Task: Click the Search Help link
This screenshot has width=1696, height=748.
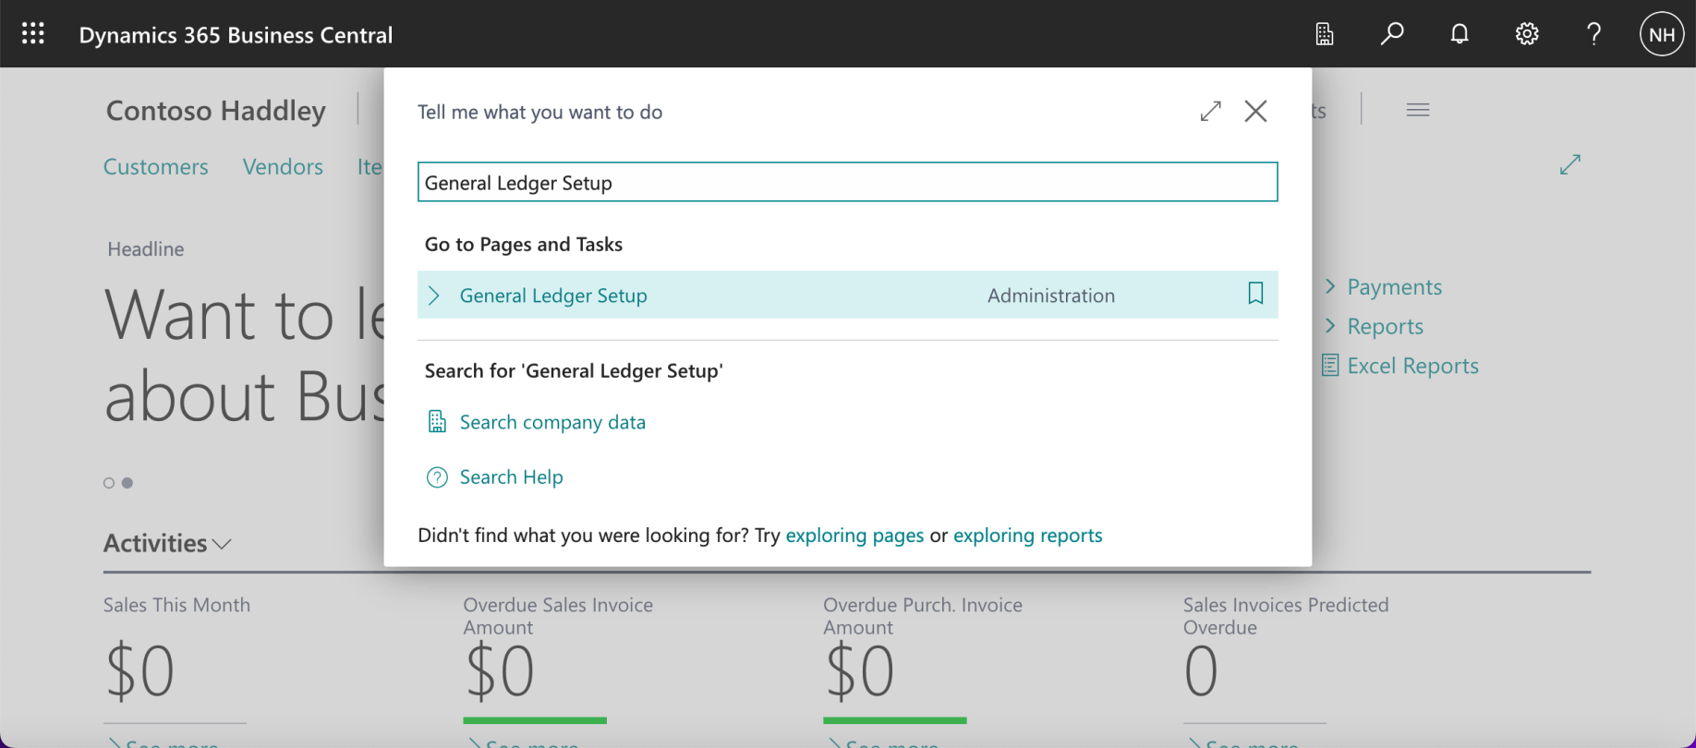Action: click(x=511, y=477)
